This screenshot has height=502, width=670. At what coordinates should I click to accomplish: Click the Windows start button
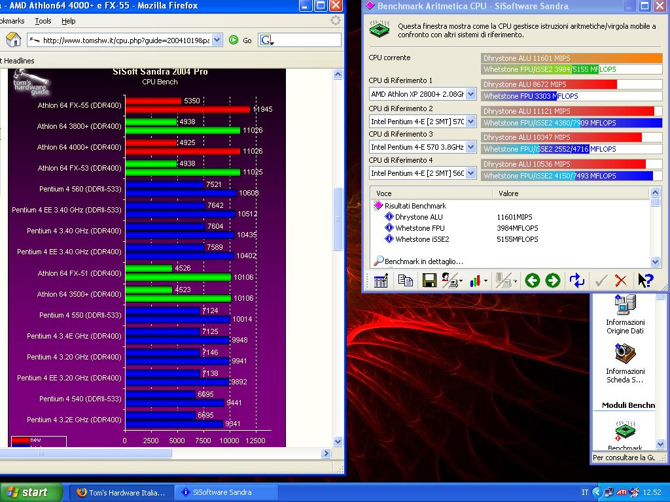coord(30,492)
